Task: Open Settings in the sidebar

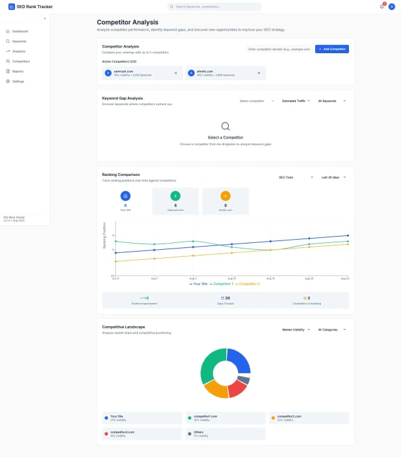Action: [x=19, y=81]
